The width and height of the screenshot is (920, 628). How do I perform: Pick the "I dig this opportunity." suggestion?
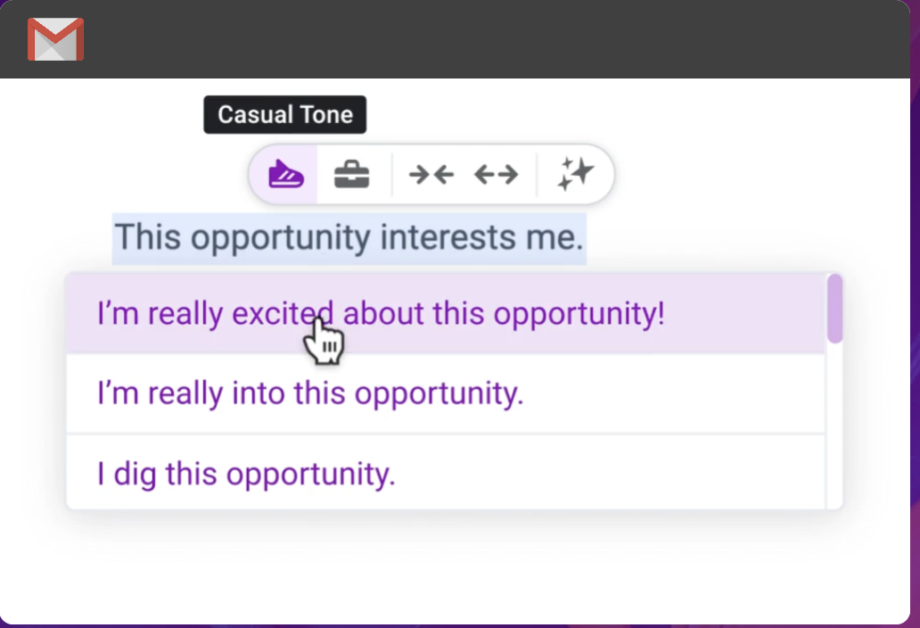pyautogui.click(x=246, y=474)
